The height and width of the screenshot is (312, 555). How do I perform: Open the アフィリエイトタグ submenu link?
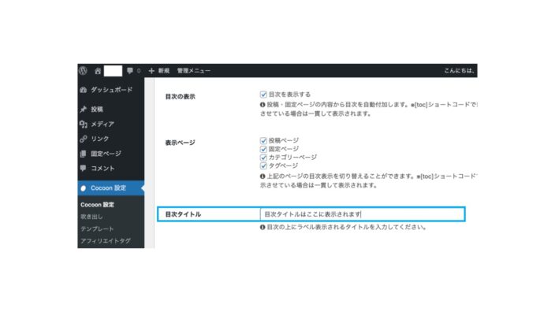pyautogui.click(x=106, y=241)
